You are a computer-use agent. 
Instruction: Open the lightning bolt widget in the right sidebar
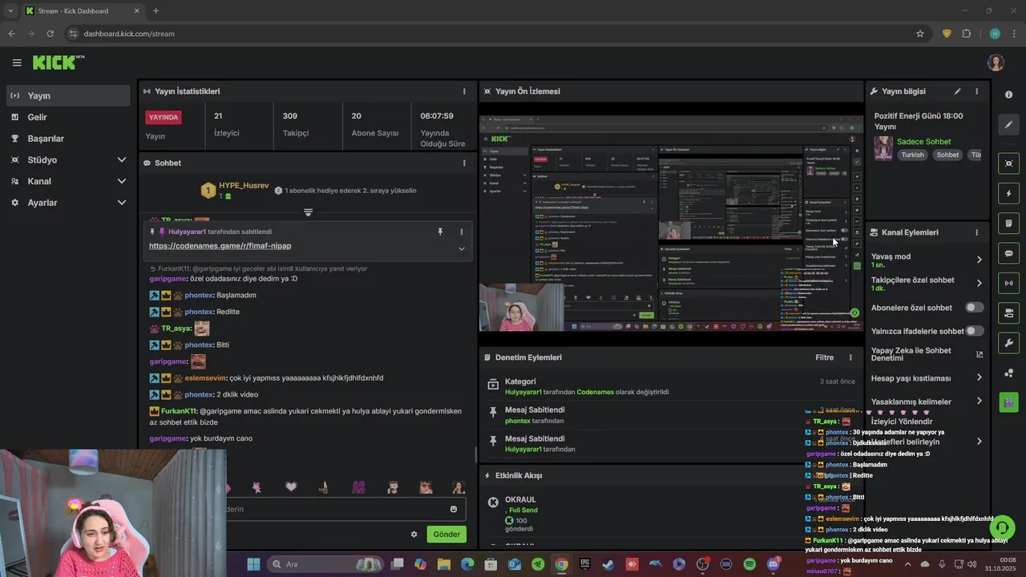(x=1008, y=194)
